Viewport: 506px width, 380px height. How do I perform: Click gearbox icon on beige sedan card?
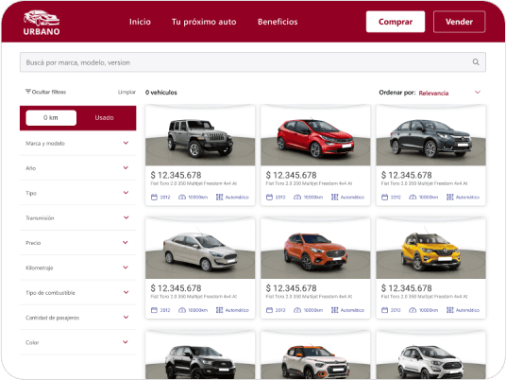[219, 310]
